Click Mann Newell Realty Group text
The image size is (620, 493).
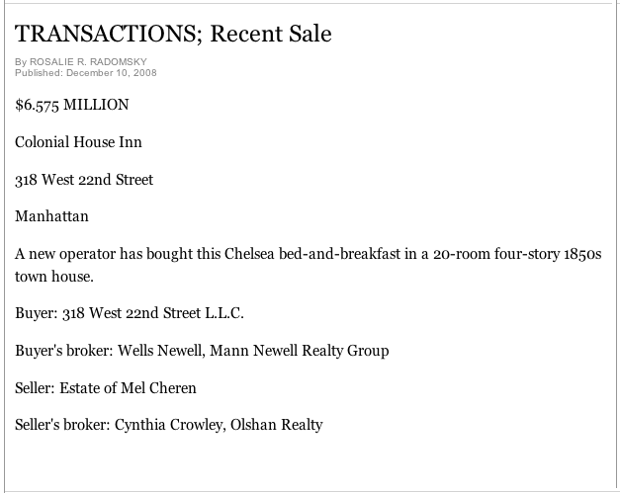[300, 351]
